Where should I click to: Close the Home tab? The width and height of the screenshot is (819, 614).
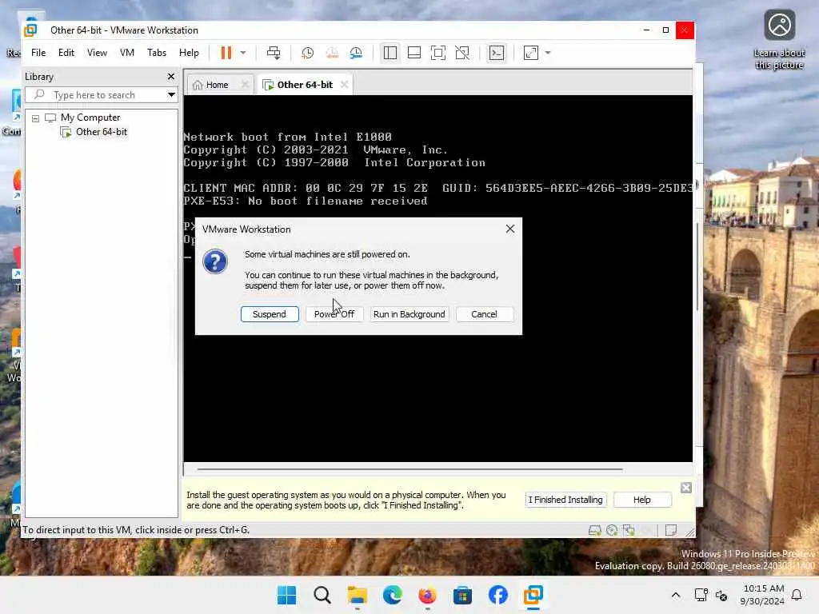tap(245, 85)
